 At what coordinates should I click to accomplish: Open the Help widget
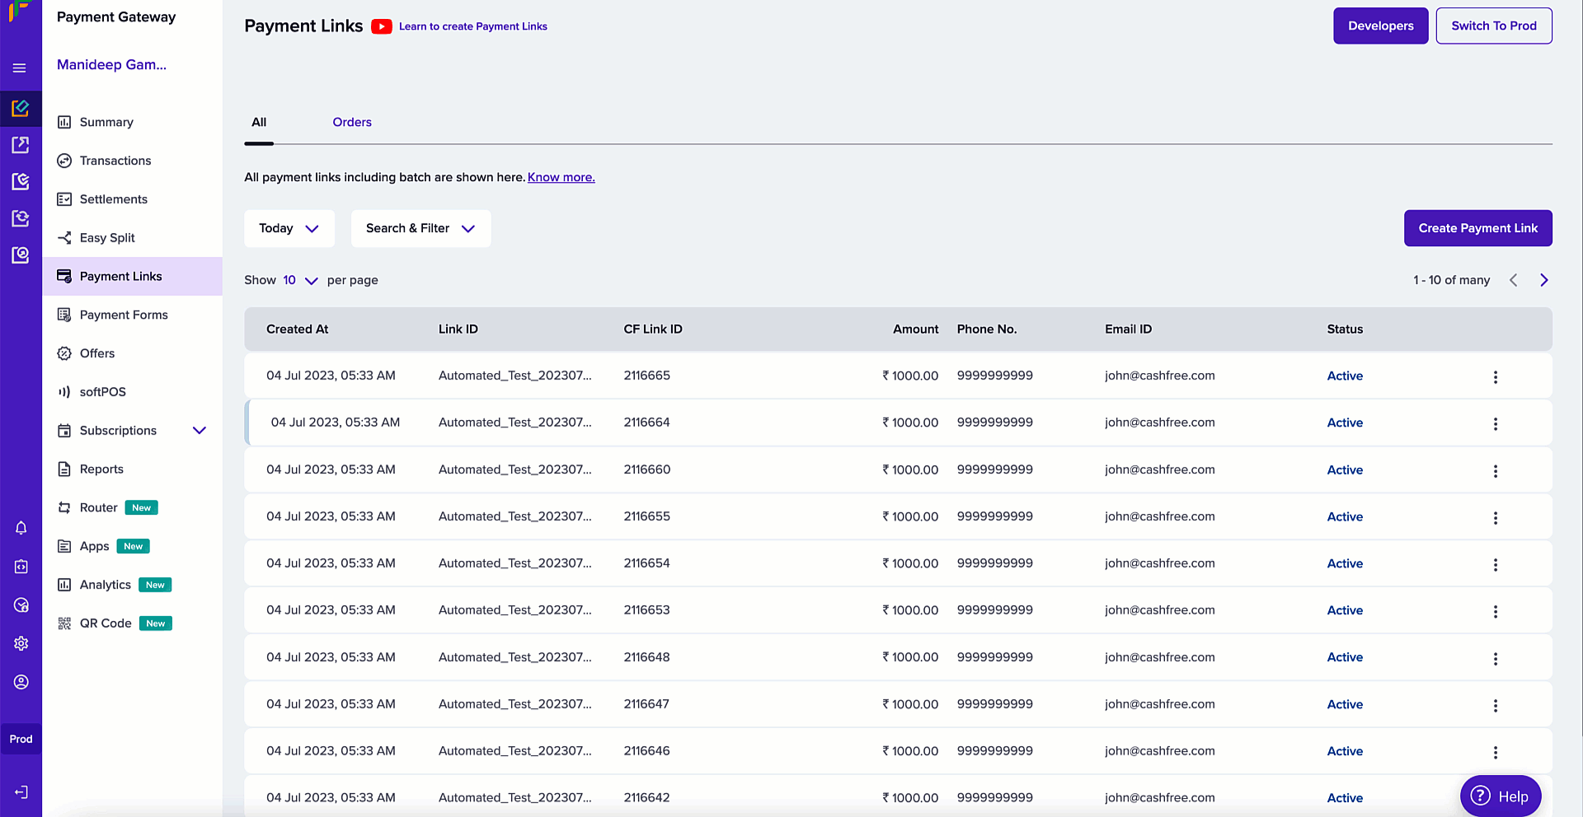[x=1500, y=796]
